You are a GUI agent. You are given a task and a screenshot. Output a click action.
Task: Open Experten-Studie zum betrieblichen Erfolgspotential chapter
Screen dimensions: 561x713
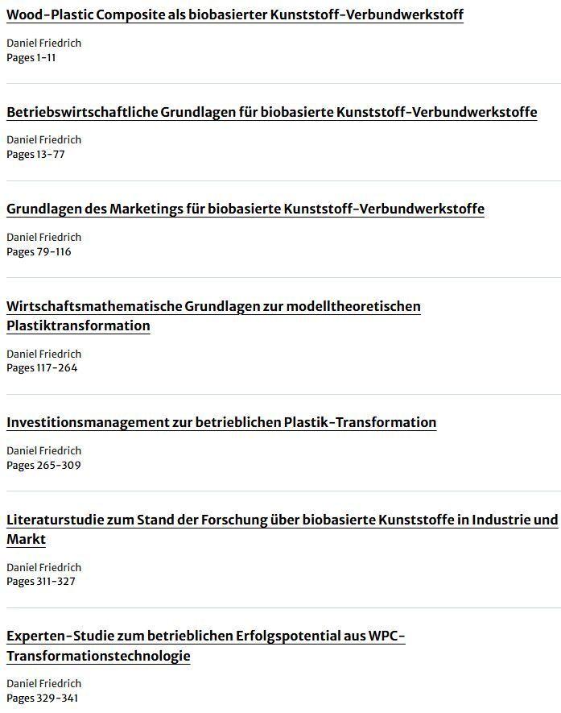(x=206, y=645)
